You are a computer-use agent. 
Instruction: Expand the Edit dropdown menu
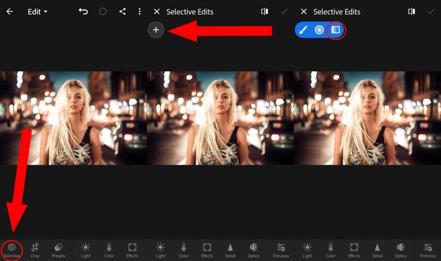38,12
